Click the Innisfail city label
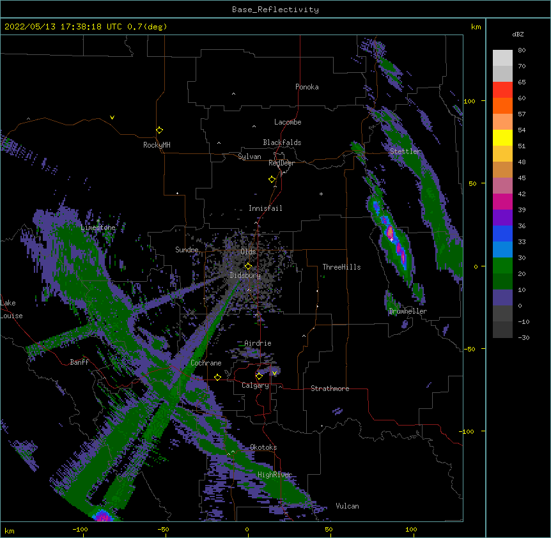Screen dimensions: 551x538 pos(265,208)
